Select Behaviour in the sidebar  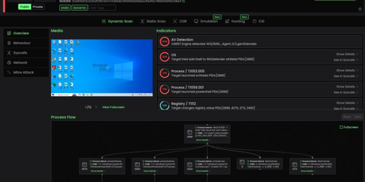click(26, 43)
